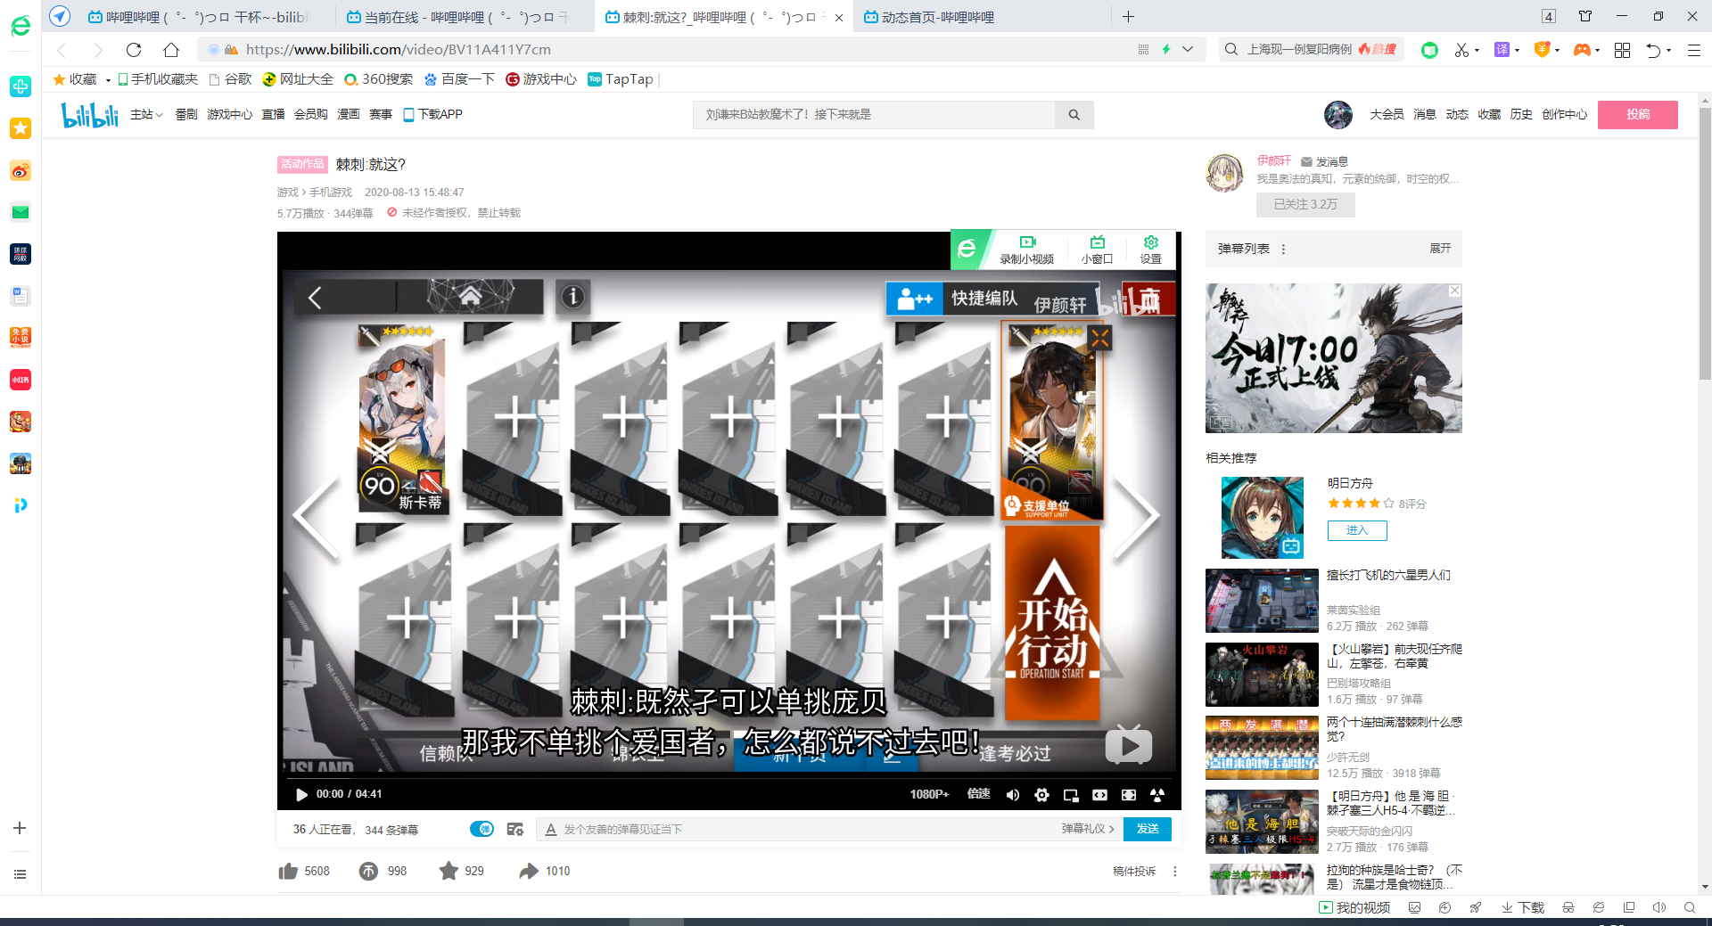Open 弹幕礼仪 etiquette link

[x=1088, y=829]
